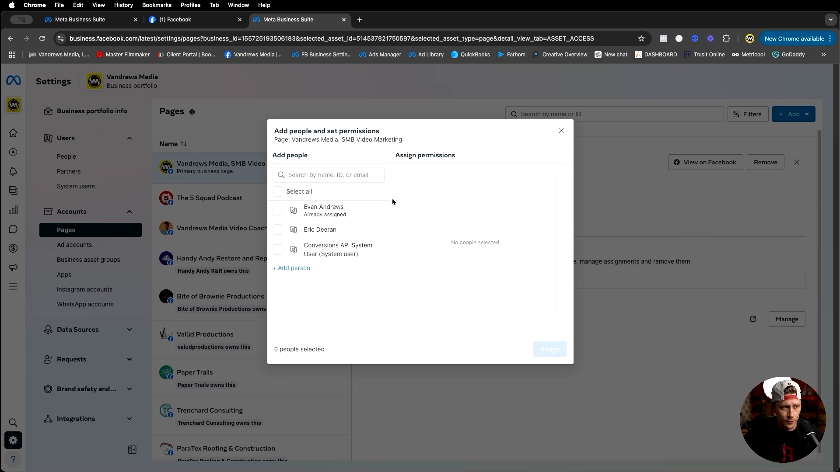840x472 pixels.
Task: Click the page list vertical scrollbar
Action: pos(819,291)
